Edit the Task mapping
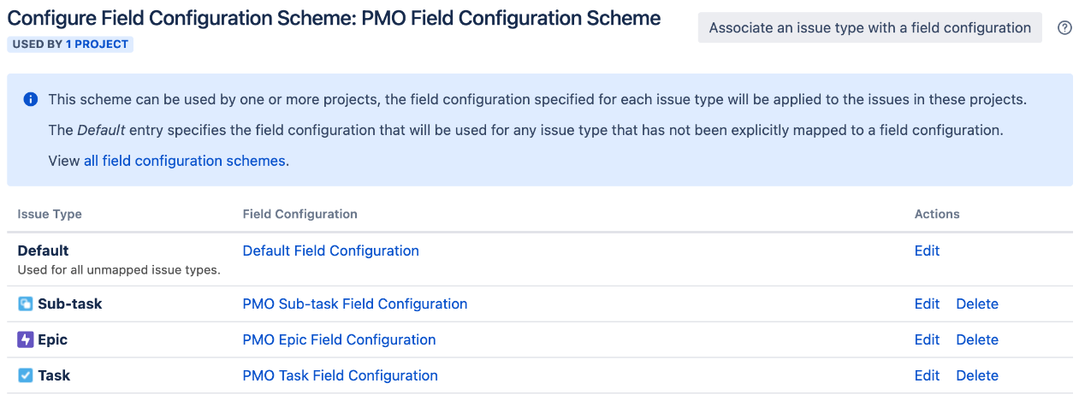This screenshot has width=1079, height=407. click(x=927, y=375)
